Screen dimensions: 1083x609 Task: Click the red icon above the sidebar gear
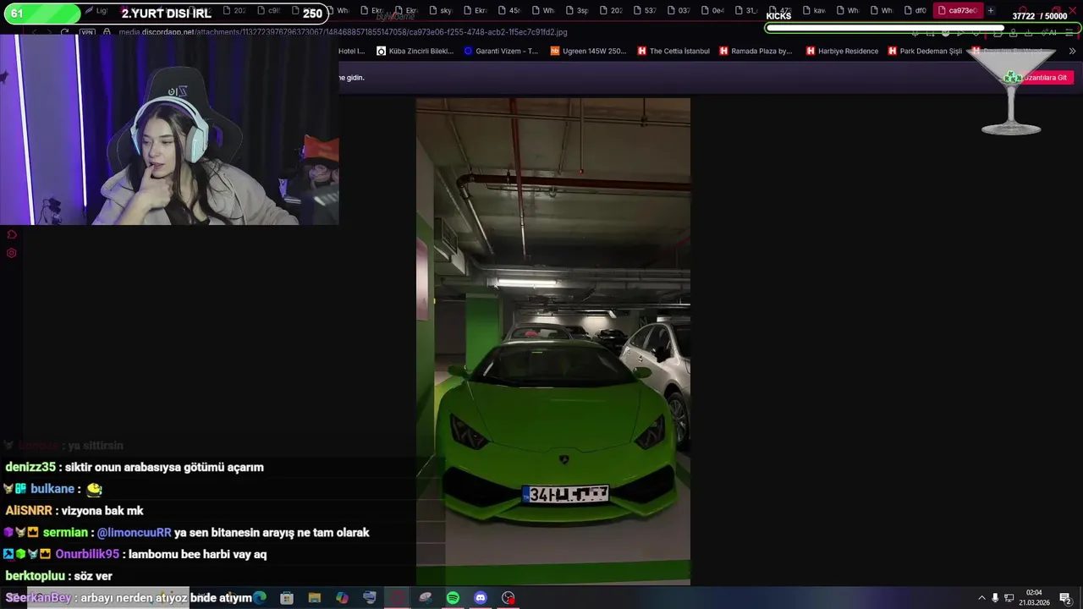coord(12,235)
